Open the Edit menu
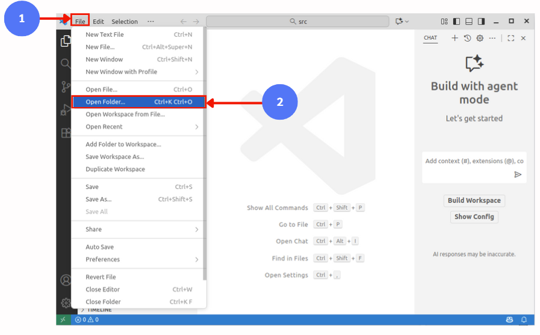This screenshot has height=335, width=540. 98,22
